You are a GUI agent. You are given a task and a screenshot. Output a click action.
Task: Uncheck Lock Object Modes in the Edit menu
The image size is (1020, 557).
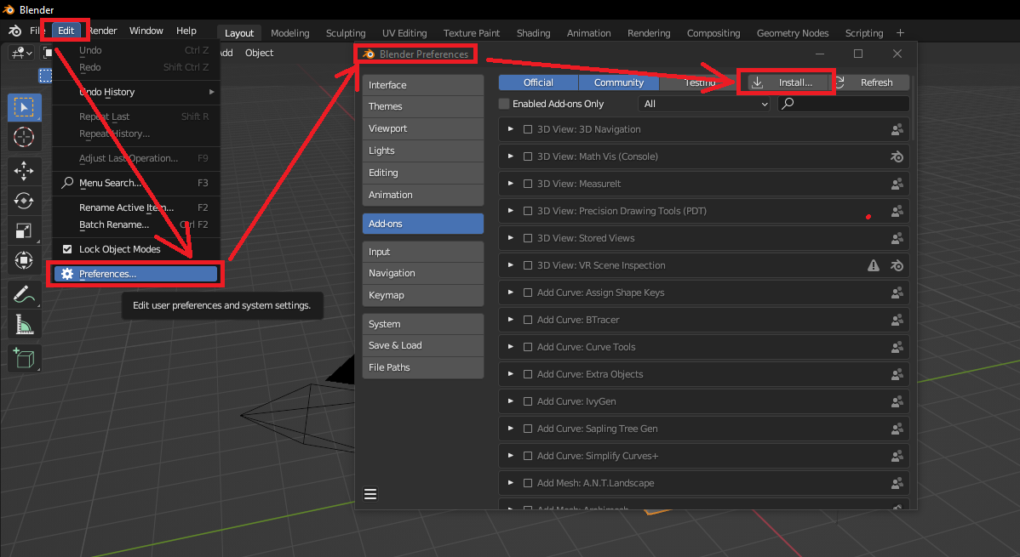click(x=67, y=249)
